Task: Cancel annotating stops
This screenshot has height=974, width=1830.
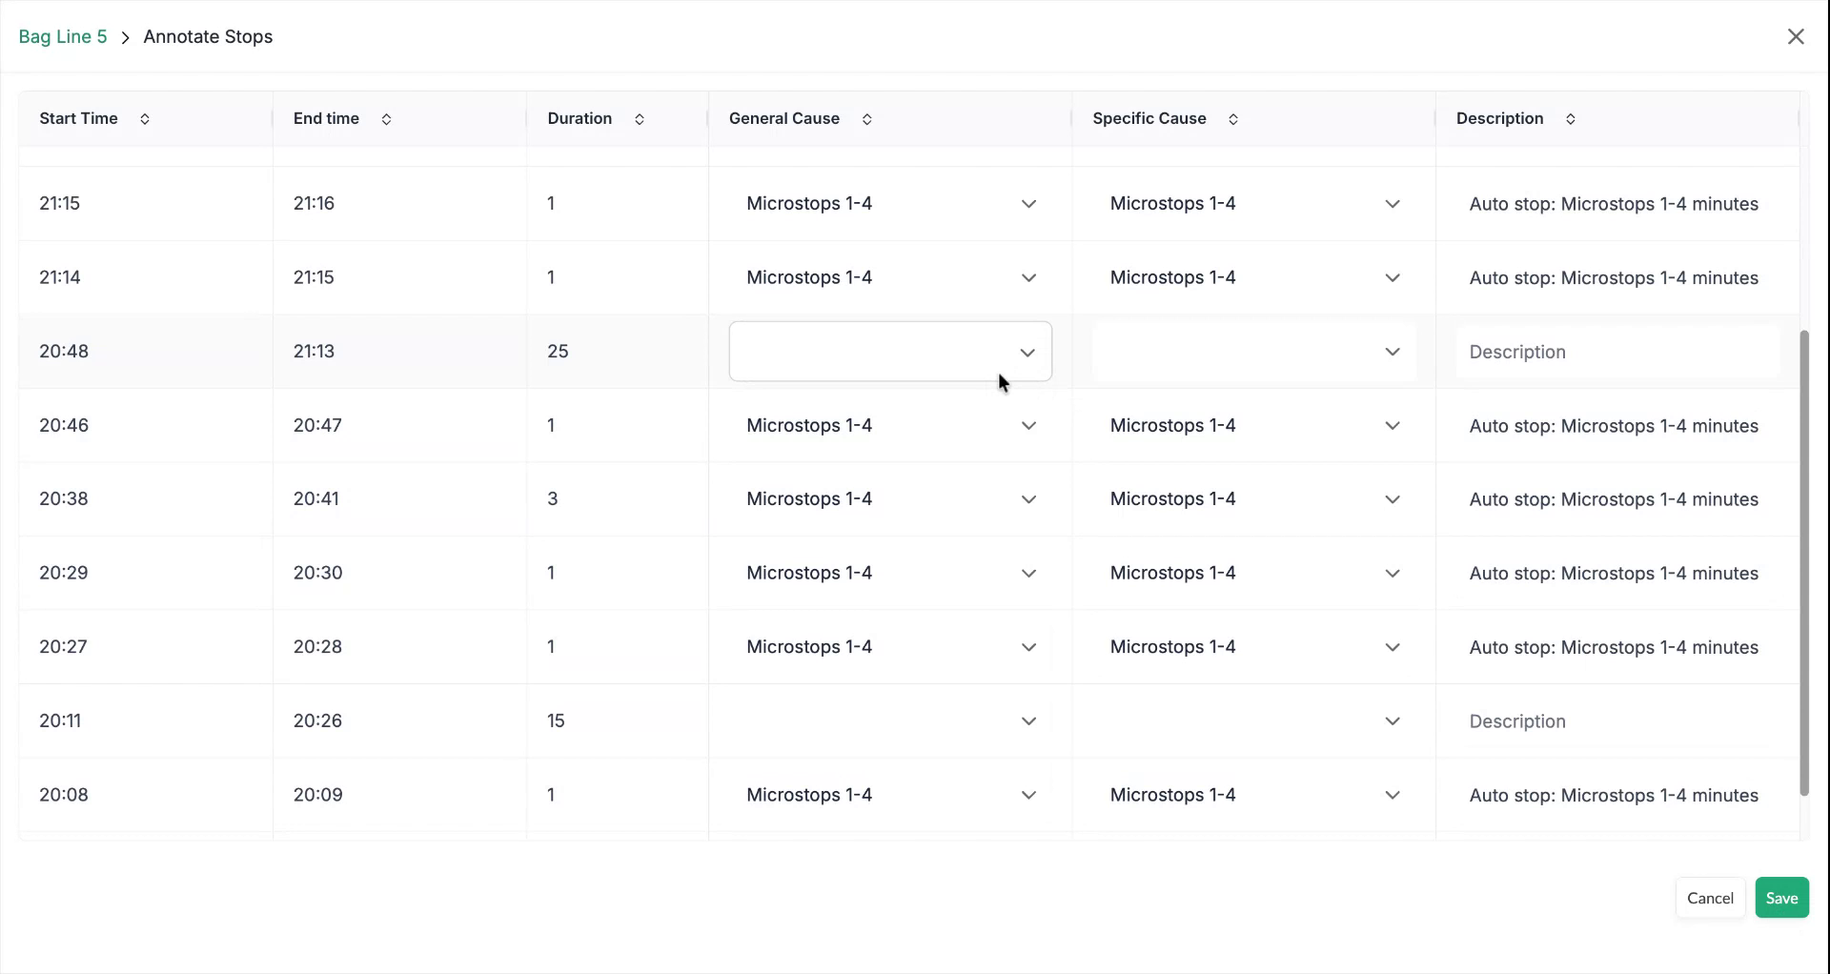Action: [1710, 898]
